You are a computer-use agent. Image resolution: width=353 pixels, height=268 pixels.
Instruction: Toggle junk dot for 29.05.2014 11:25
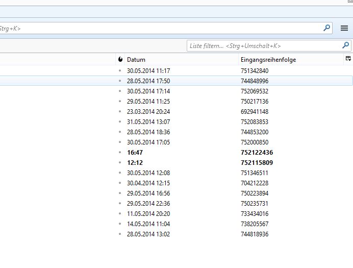[120, 102]
